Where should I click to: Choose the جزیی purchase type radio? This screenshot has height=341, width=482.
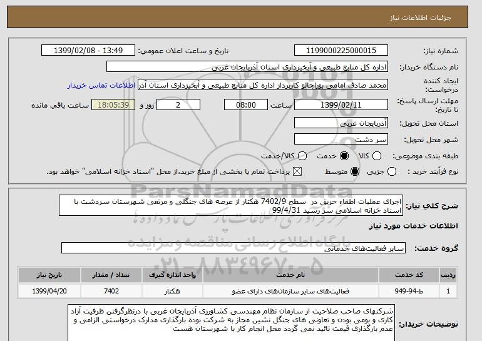click(x=392, y=171)
